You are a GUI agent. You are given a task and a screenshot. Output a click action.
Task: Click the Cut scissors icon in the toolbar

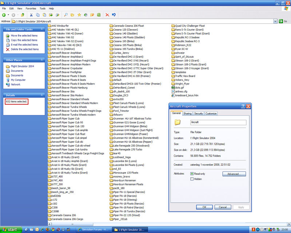click(x=31, y=15)
